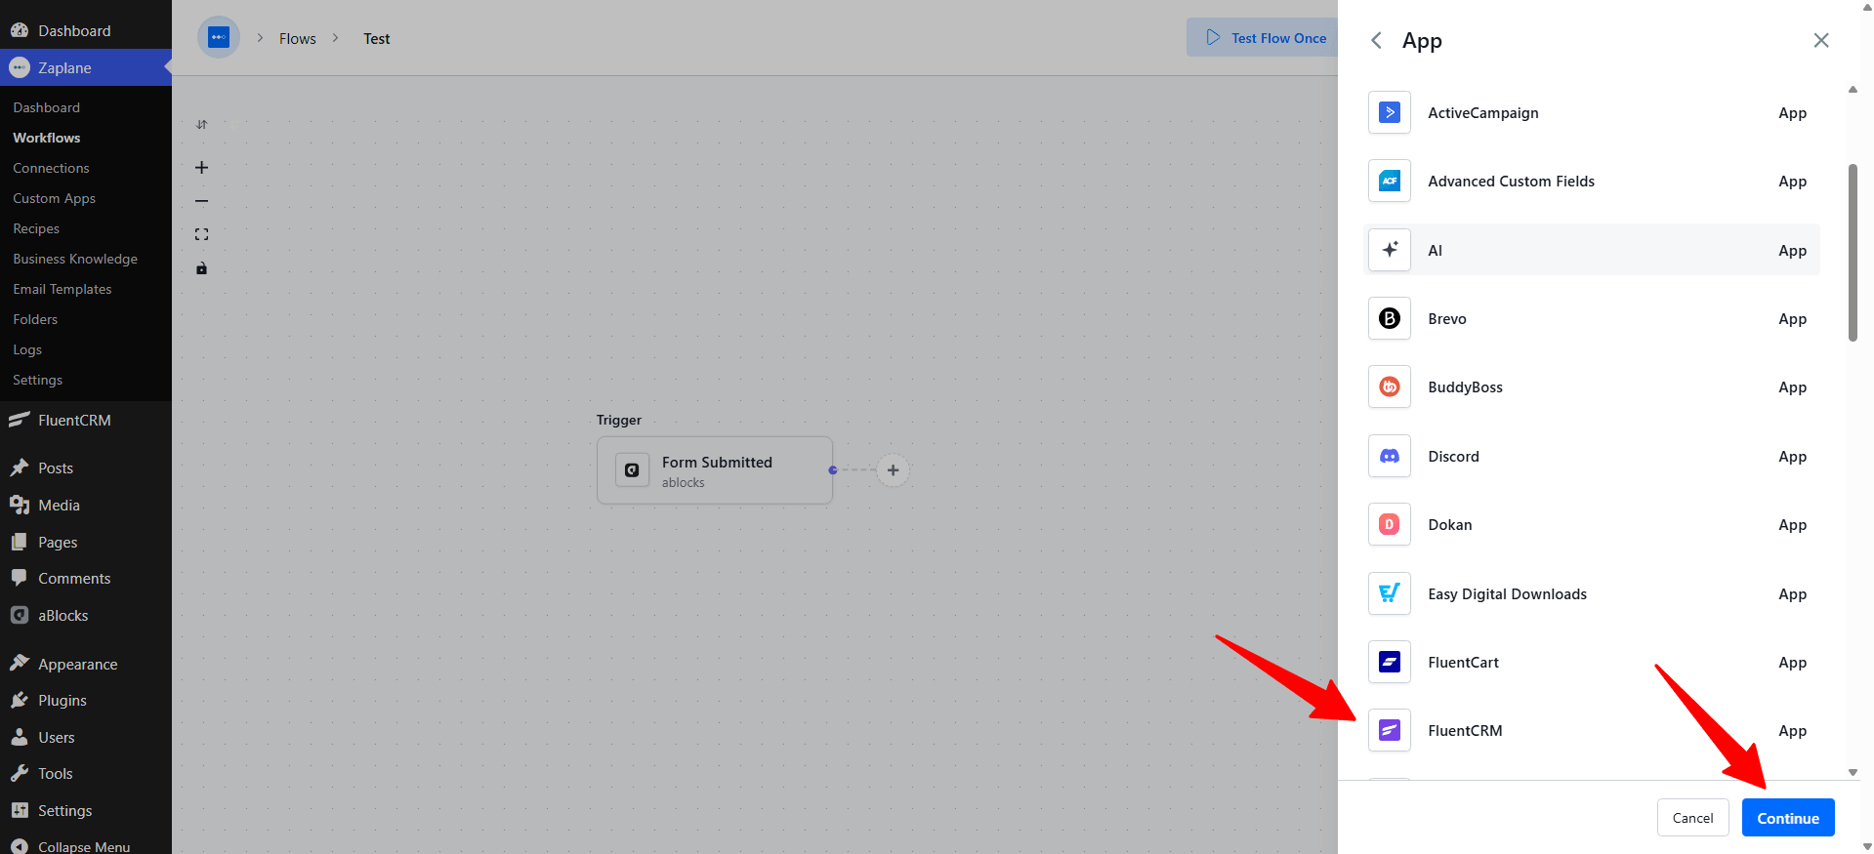Select the Easy Digital Downloads app name

1508,594
